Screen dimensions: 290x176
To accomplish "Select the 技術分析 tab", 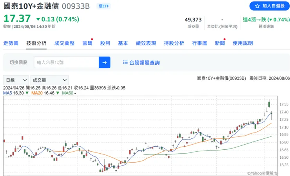I will (36, 43).
